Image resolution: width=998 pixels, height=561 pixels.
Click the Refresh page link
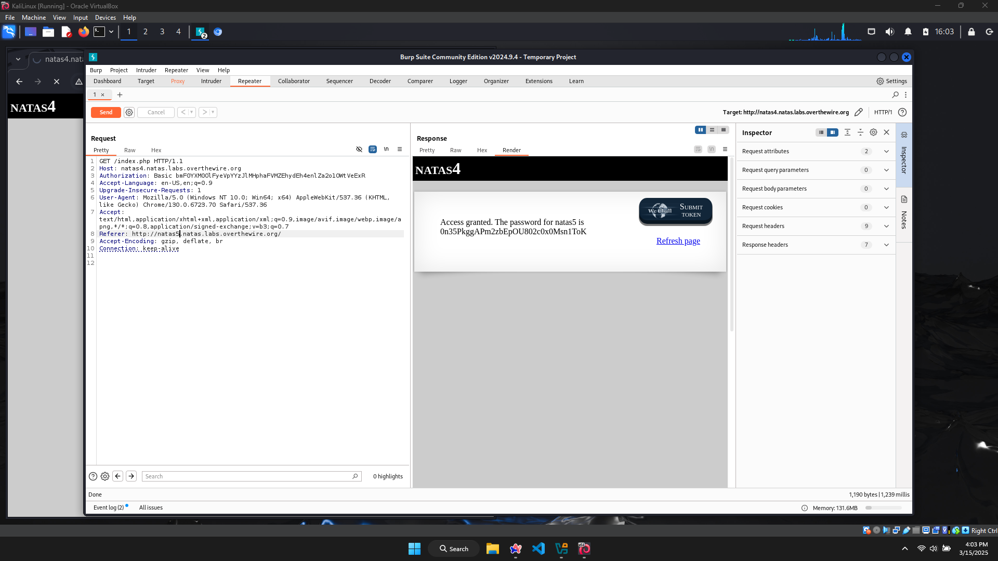[678, 241]
